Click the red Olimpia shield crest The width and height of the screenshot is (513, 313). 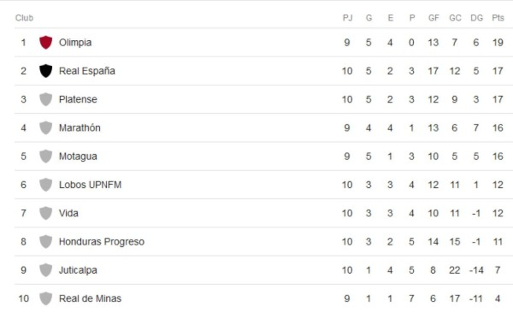(46, 42)
